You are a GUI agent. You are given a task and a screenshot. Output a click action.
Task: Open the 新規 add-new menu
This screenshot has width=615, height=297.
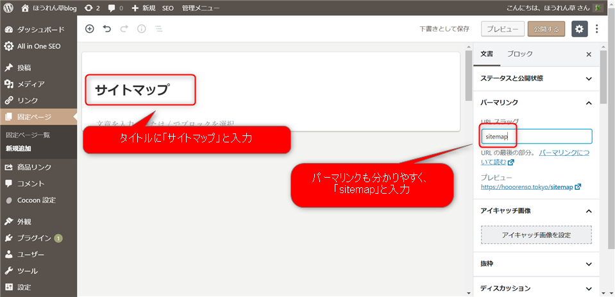click(x=144, y=8)
